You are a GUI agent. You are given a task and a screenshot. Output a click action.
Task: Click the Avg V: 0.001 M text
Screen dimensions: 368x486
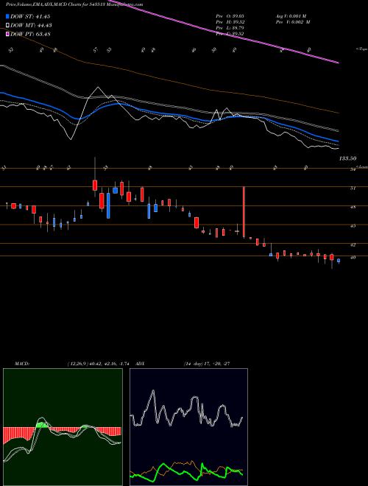293,16
